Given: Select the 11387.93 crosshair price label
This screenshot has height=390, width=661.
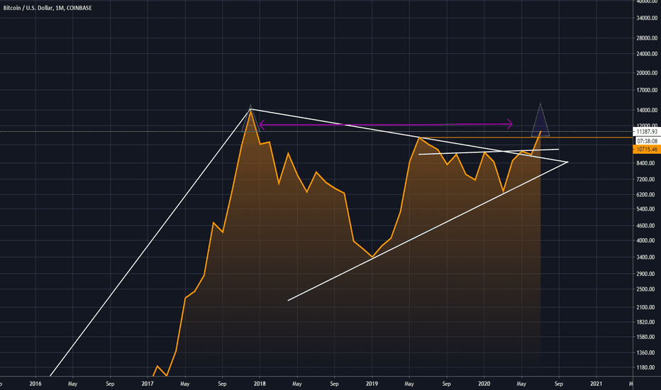Looking at the screenshot, I should [647, 132].
